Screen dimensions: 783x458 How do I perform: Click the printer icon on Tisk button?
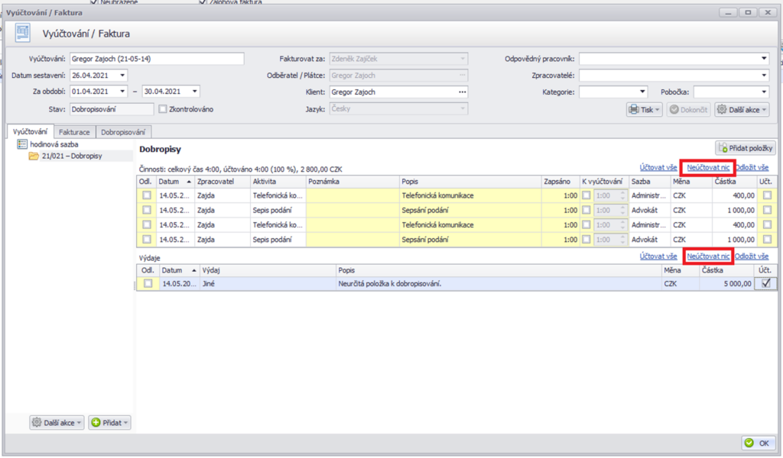[634, 109]
